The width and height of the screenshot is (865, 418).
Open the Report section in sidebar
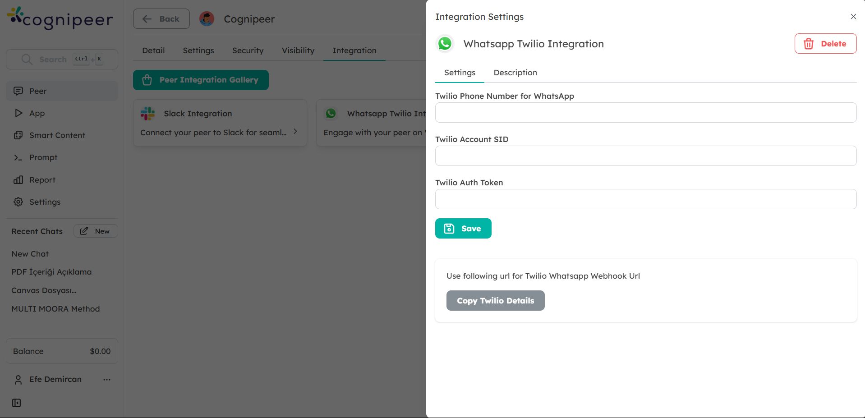42,180
